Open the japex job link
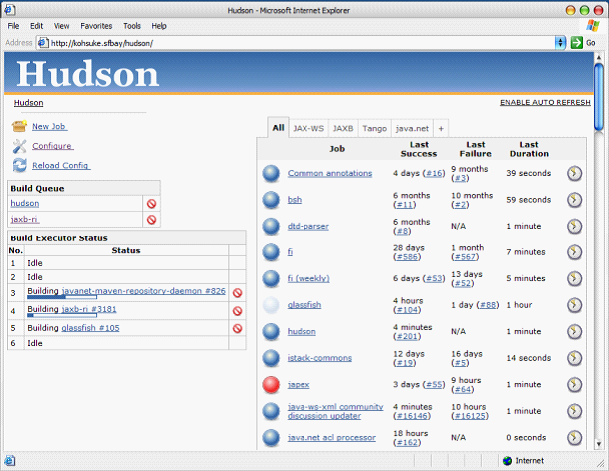This screenshot has width=609, height=471. [x=299, y=385]
